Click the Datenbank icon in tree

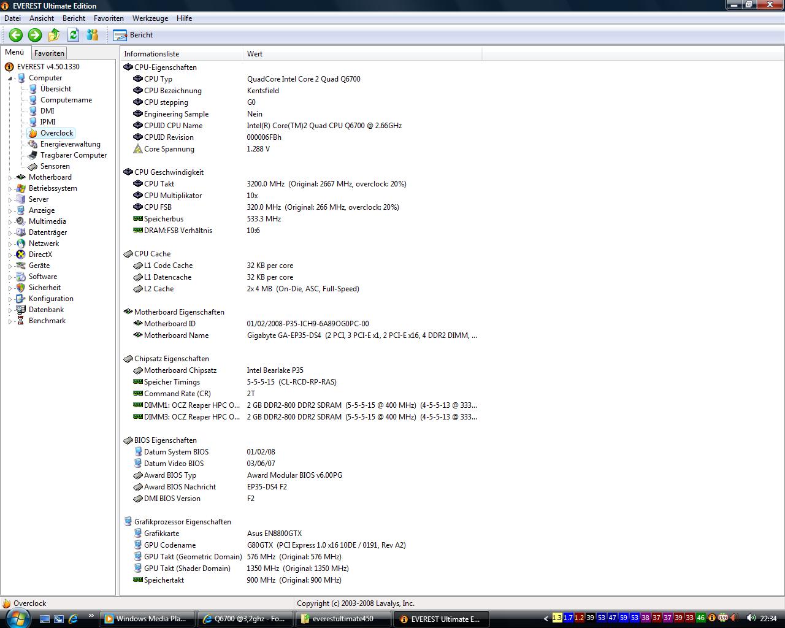(x=21, y=310)
